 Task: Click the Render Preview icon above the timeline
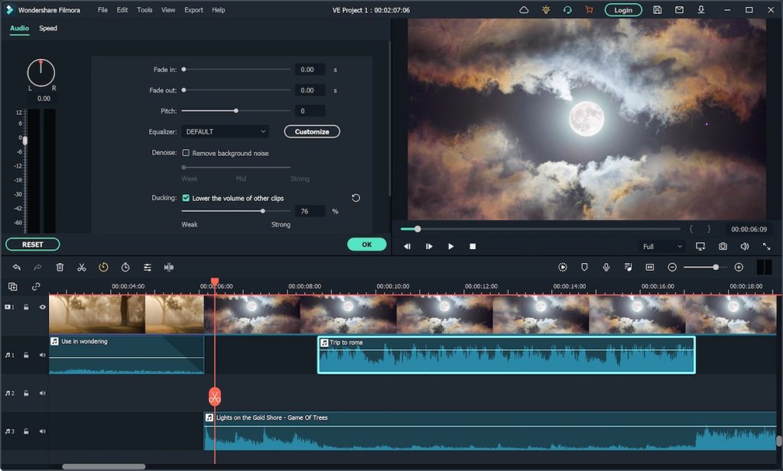tap(563, 267)
